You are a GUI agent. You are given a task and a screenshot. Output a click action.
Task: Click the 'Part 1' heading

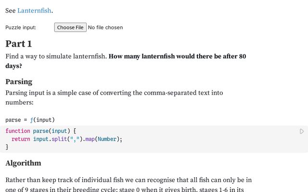[x=19, y=44]
